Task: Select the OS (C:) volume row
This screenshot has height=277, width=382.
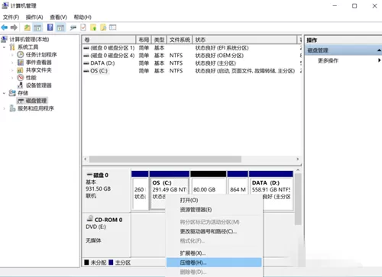Action: [x=192, y=71]
